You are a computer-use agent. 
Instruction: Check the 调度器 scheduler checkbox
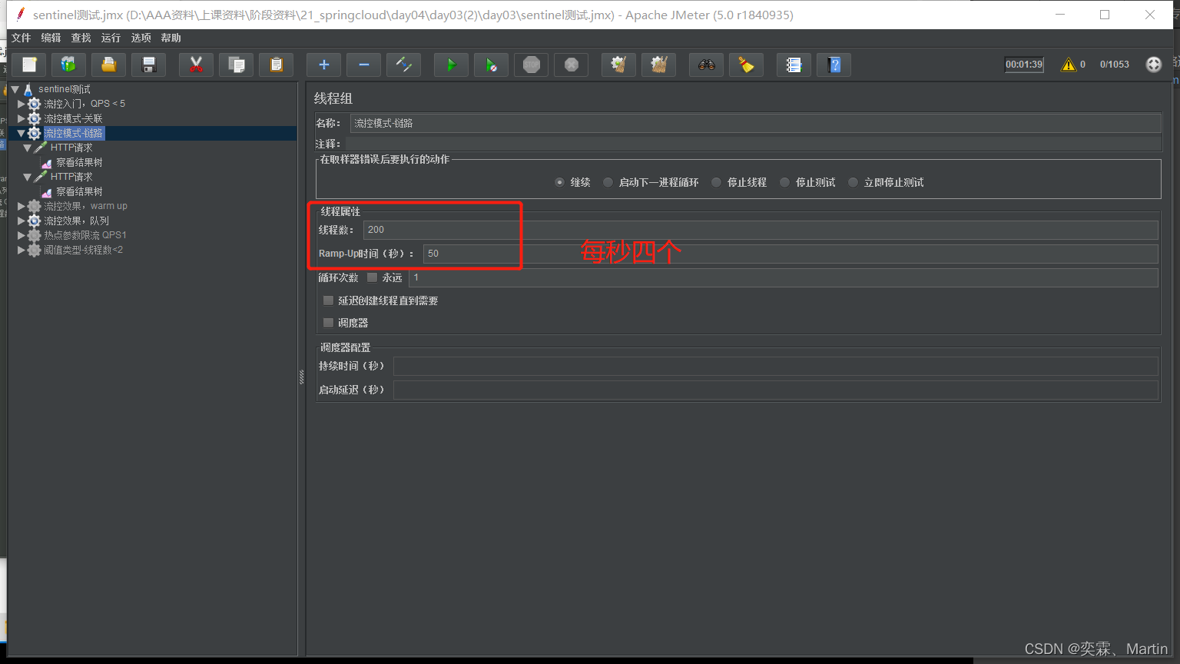[329, 323]
